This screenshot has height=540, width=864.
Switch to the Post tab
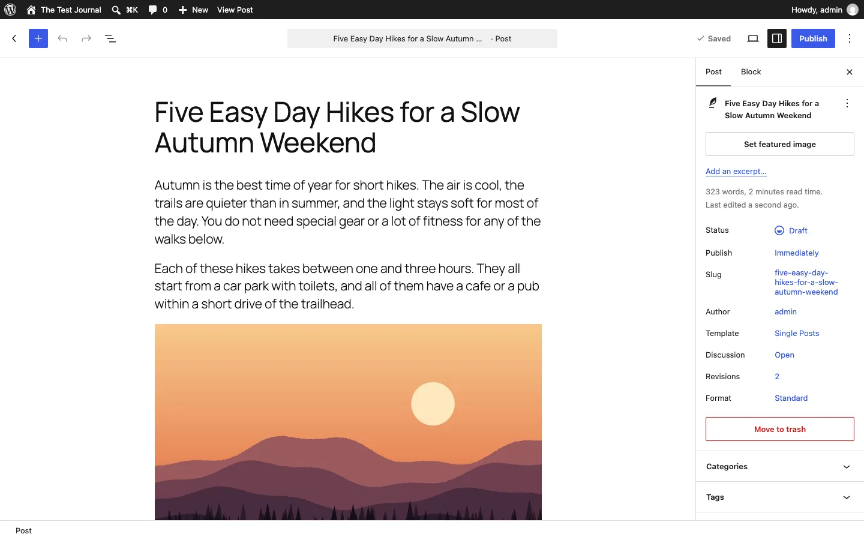(x=713, y=72)
